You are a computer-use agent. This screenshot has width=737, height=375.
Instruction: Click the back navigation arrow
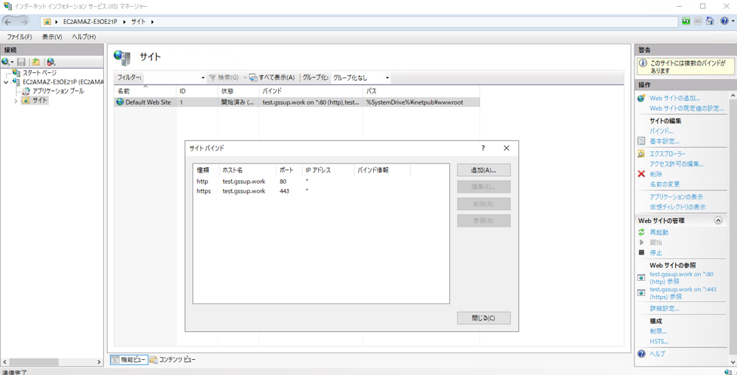click(x=9, y=22)
